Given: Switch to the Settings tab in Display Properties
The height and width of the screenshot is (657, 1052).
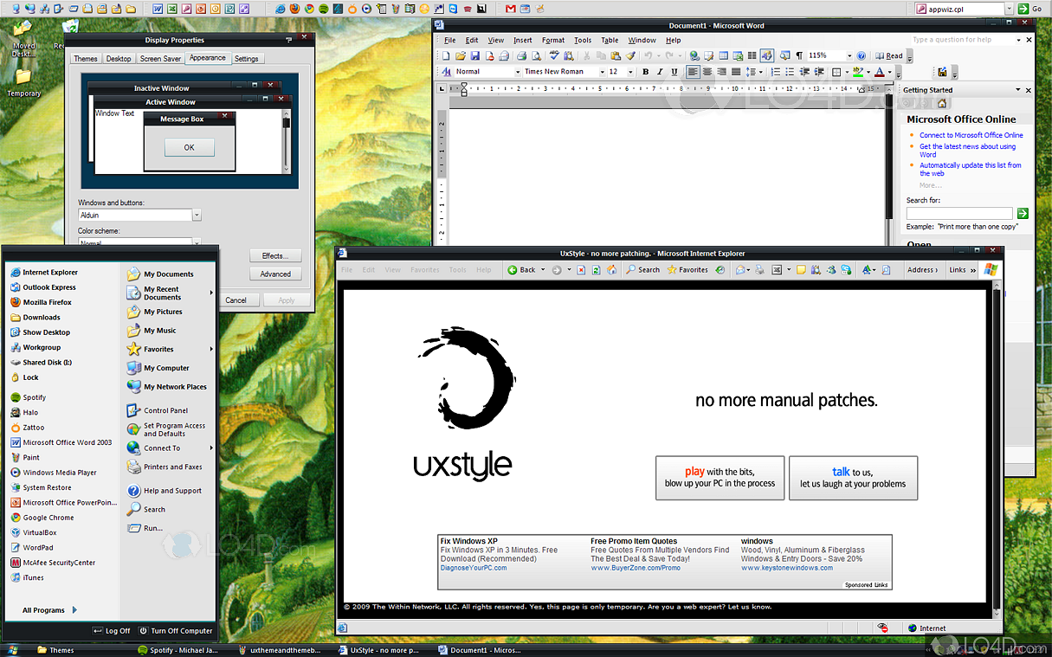Looking at the screenshot, I should pyautogui.click(x=247, y=59).
